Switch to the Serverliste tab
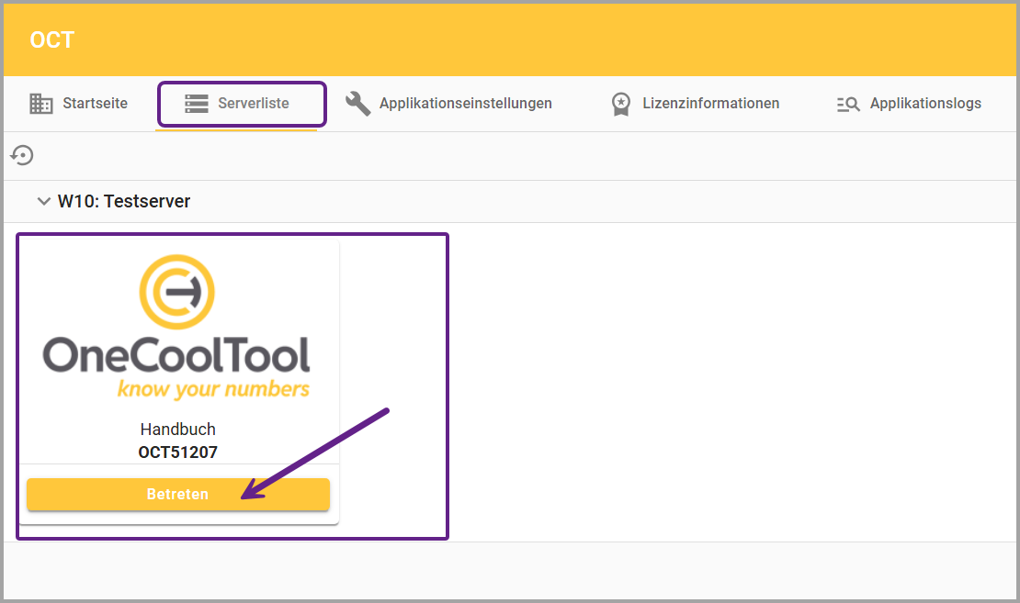Image resolution: width=1020 pixels, height=603 pixels. pos(236,104)
